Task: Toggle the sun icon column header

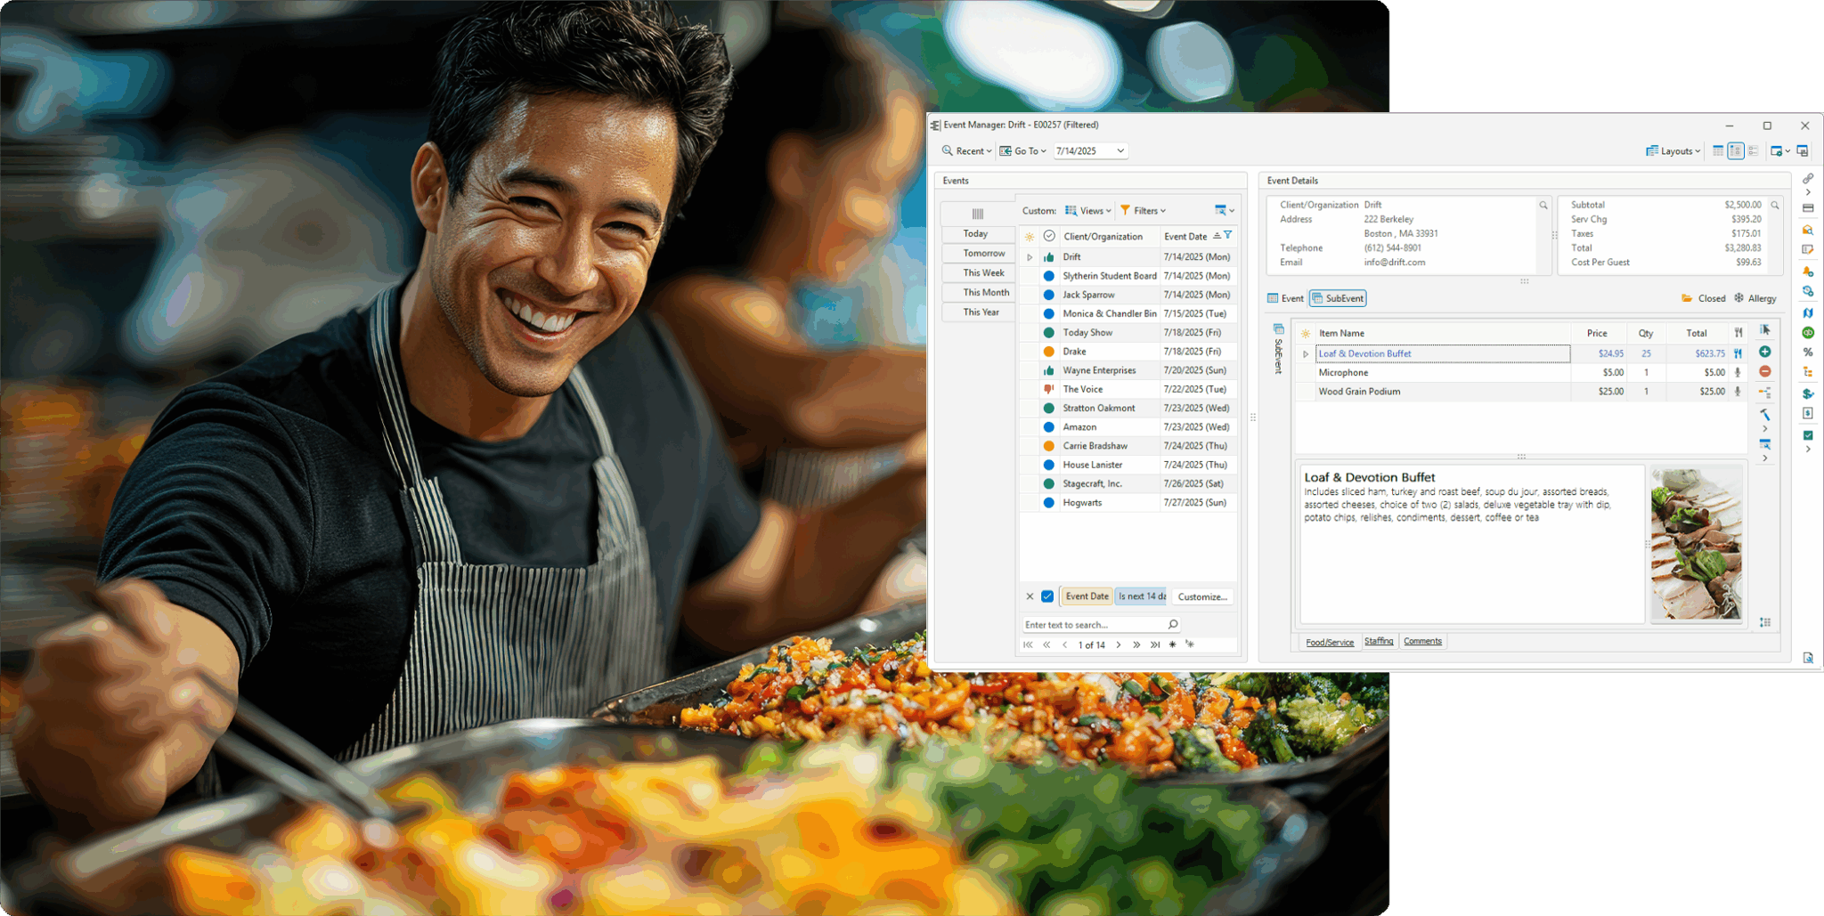Action: pyautogui.click(x=1030, y=235)
